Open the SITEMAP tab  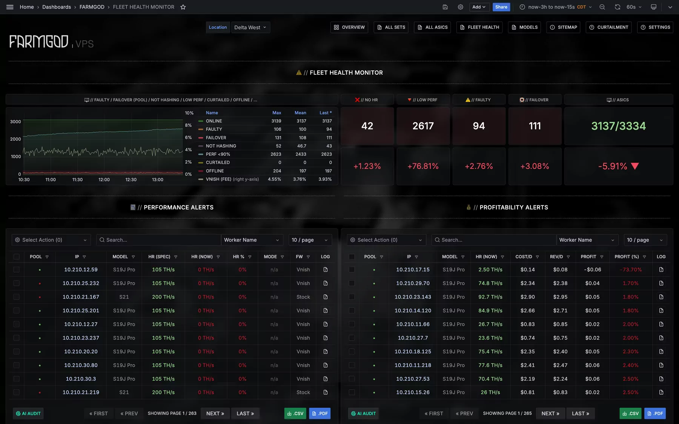pyautogui.click(x=564, y=27)
